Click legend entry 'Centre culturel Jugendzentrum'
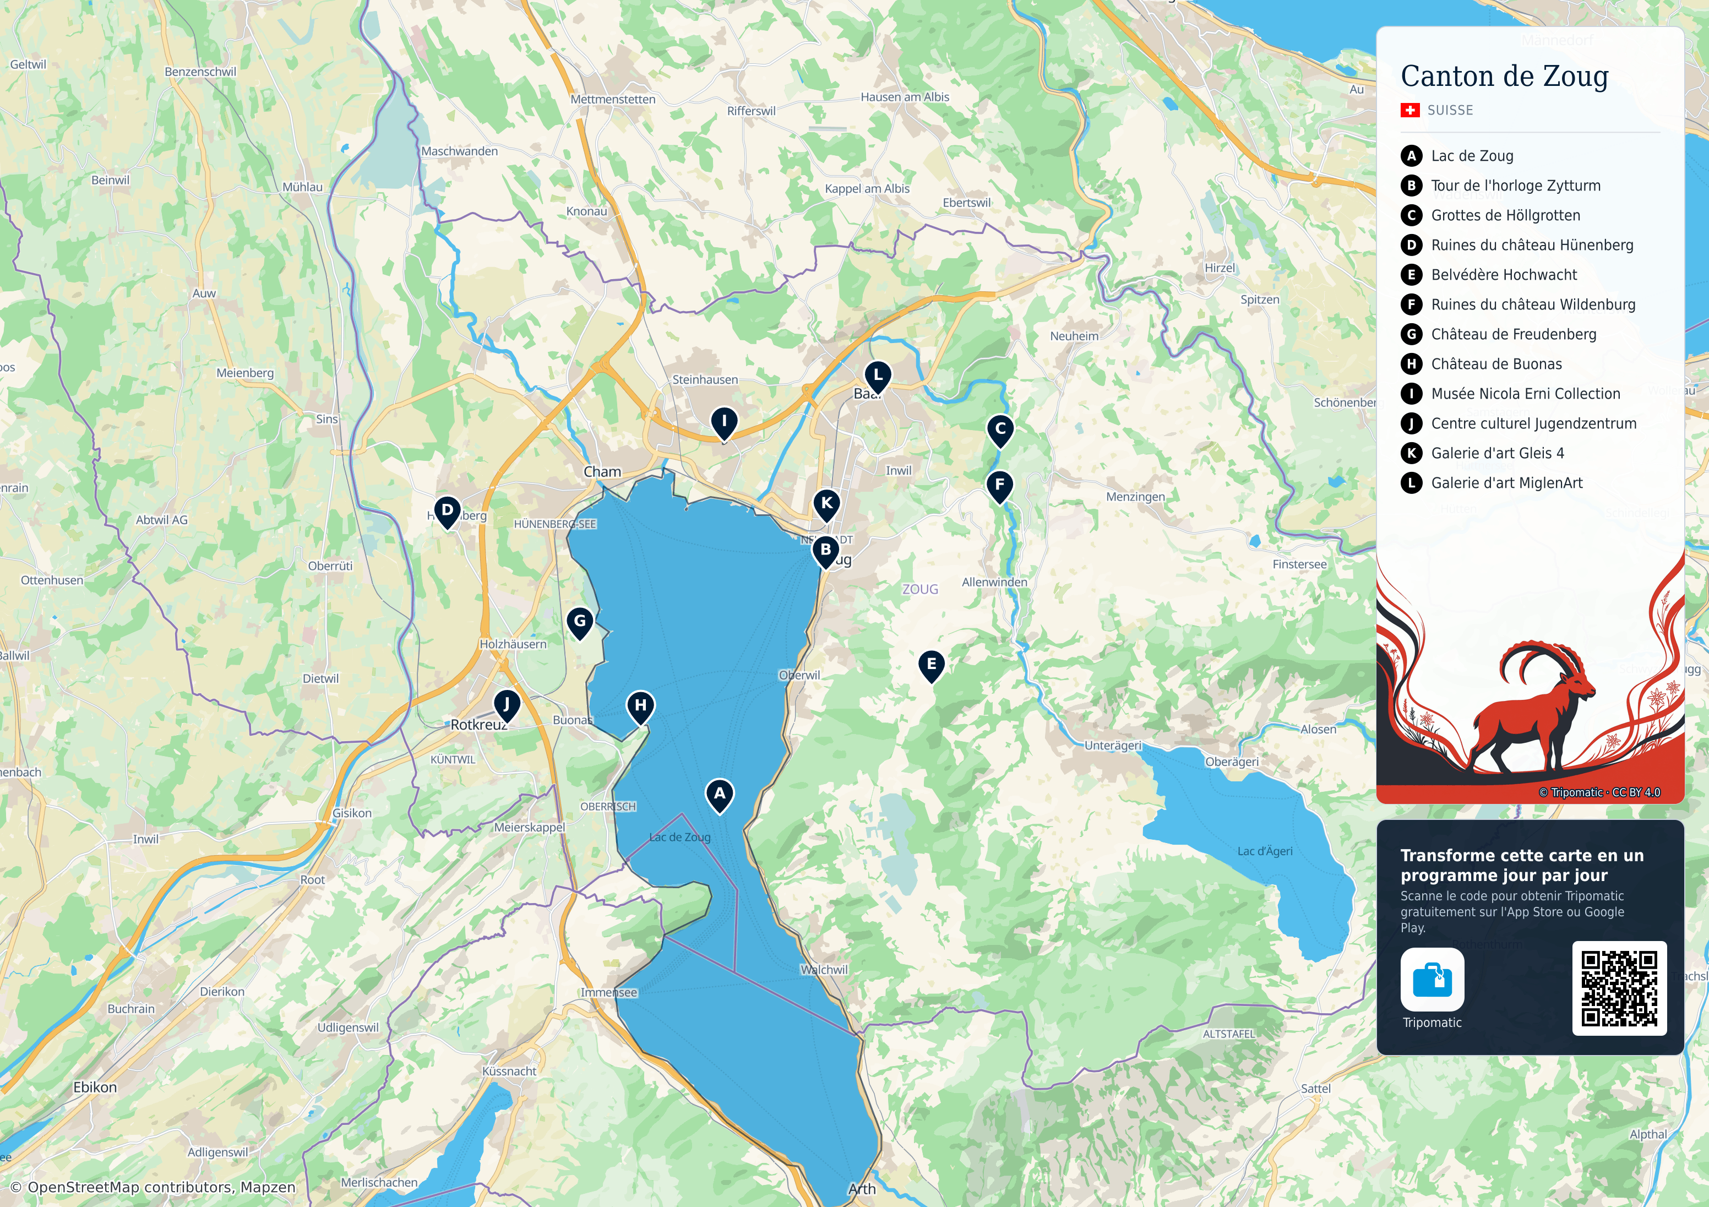The width and height of the screenshot is (1709, 1207). [1534, 423]
